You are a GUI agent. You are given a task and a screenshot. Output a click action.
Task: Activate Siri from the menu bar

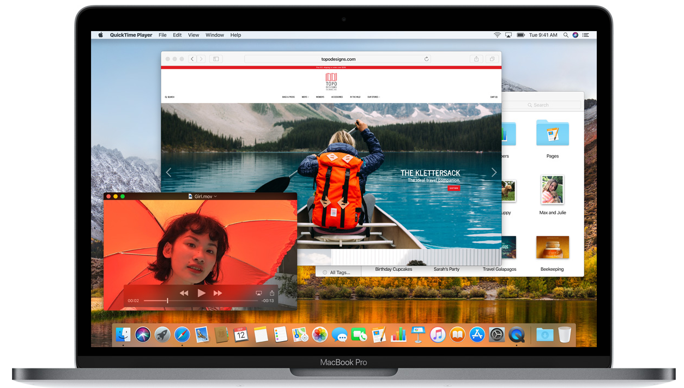click(x=576, y=35)
